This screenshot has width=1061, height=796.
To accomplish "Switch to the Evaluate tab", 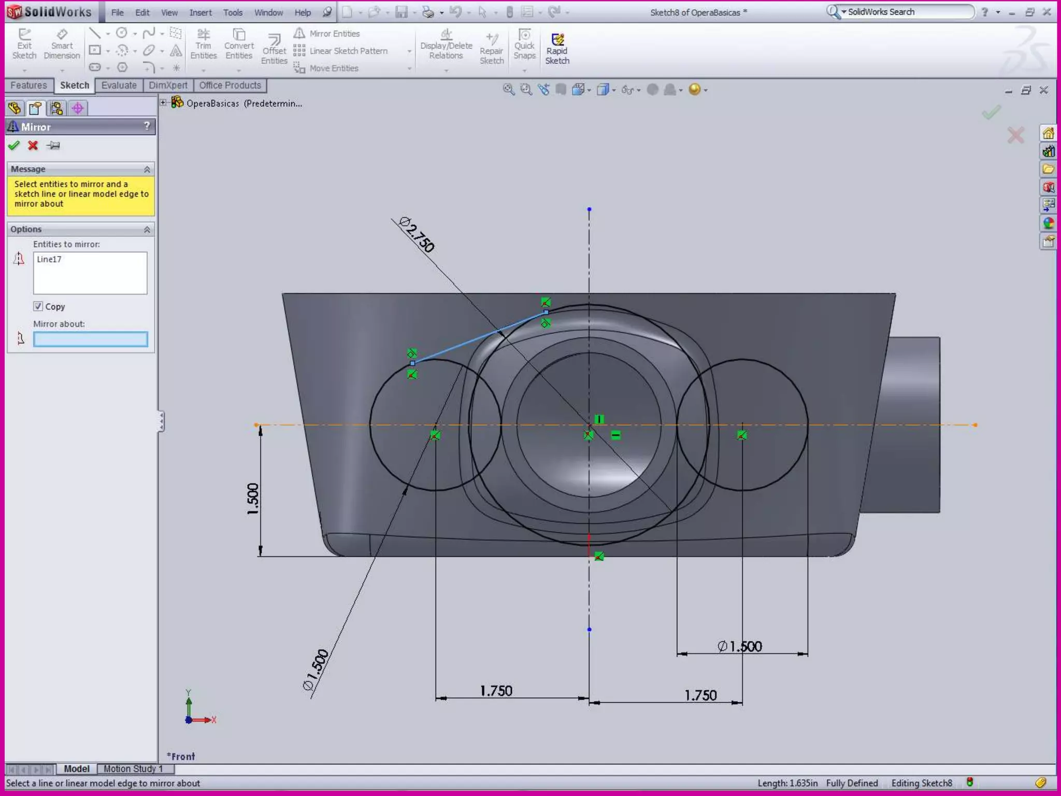I will [119, 86].
